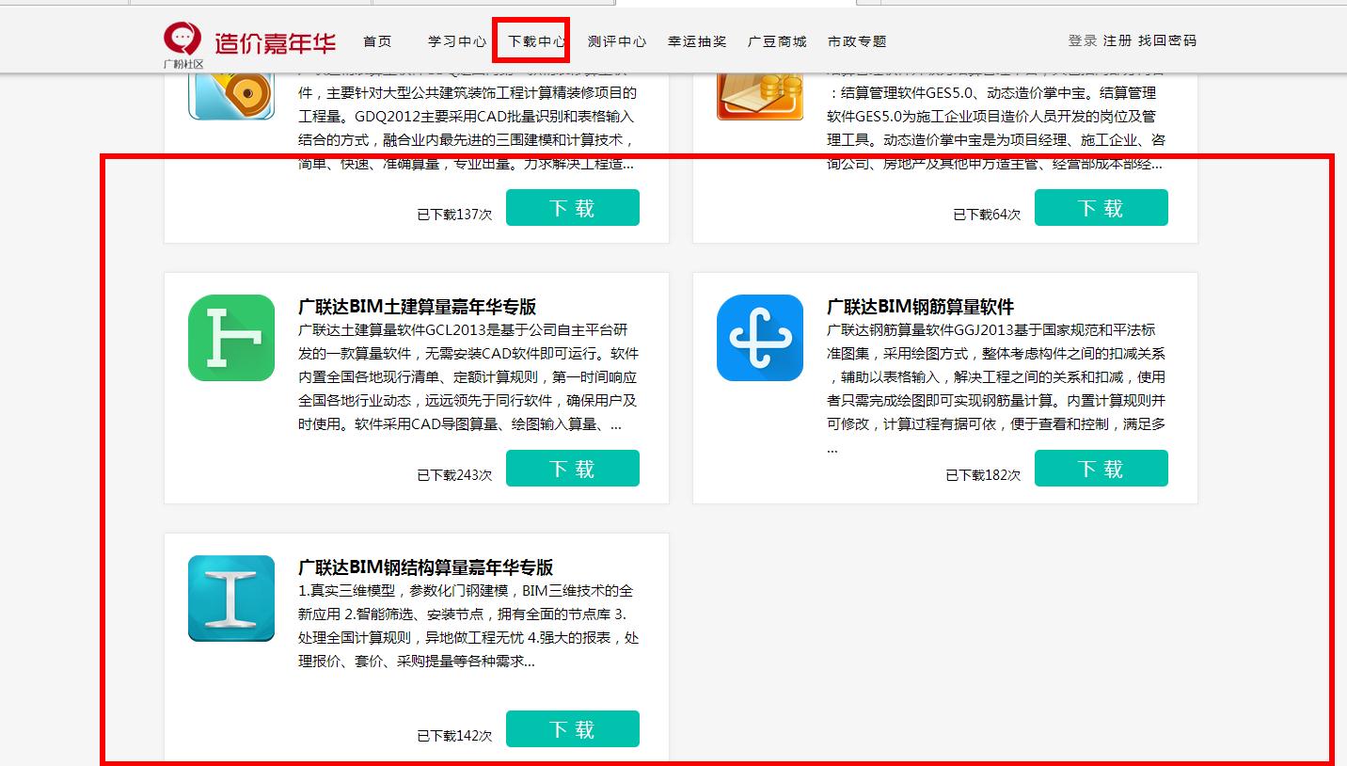Click title 广联达BIM钢结构算量嘉年华专版
Image resolution: width=1347 pixels, height=766 pixels.
(x=426, y=567)
